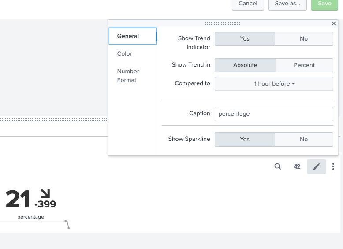Click the Caption text field
Image resolution: width=343 pixels, height=249 pixels.
(274, 113)
